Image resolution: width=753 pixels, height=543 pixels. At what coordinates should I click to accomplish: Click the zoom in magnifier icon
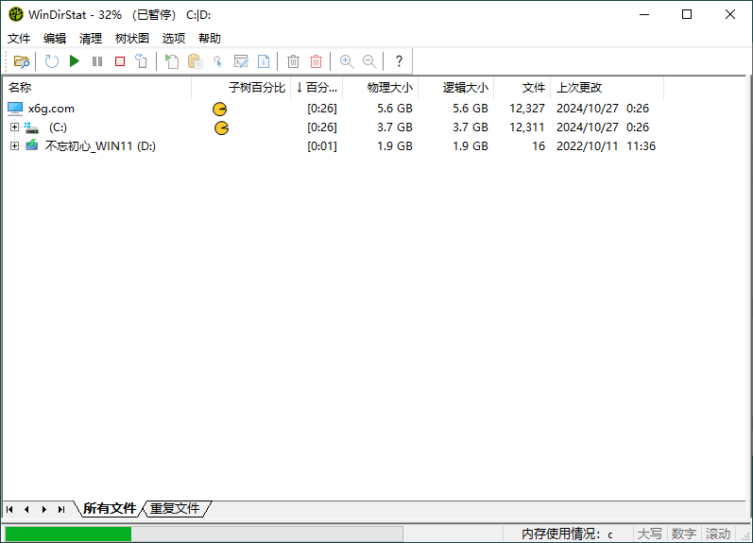click(347, 61)
